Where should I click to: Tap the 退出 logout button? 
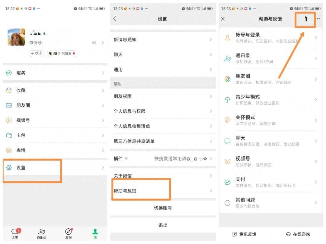click(163, 225)
